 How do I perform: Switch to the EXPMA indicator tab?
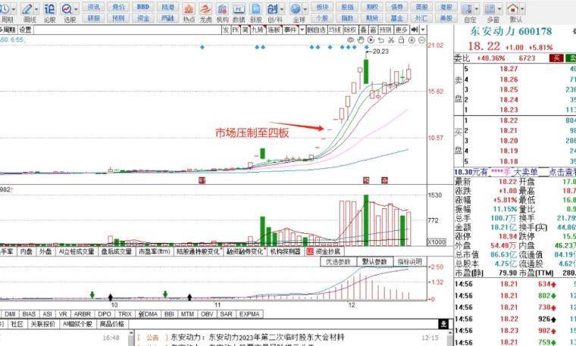[x=249, y=314]
